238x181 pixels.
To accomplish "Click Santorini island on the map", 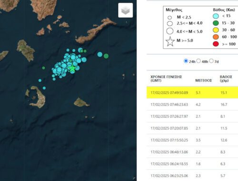I will 37,97.
